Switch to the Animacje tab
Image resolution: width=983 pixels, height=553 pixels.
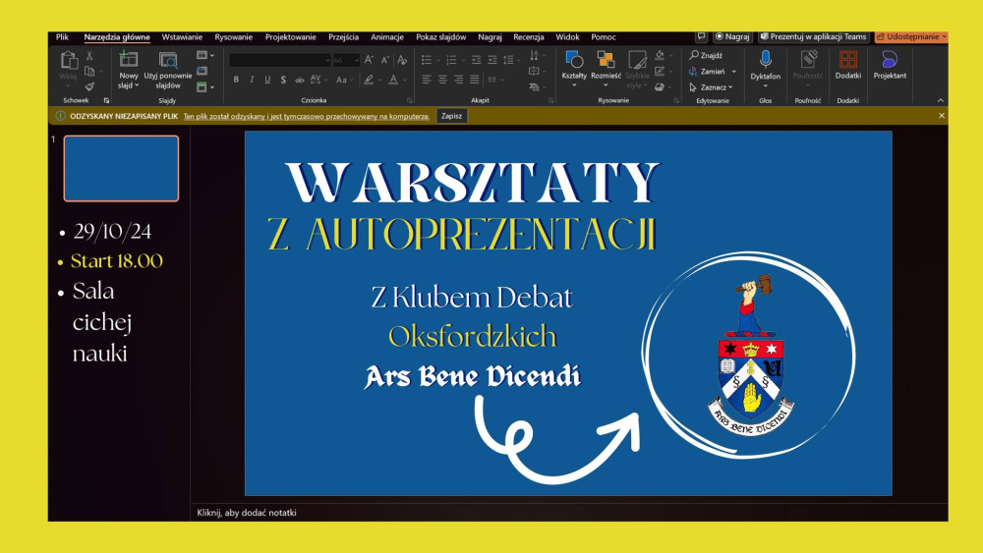(x=386, y=37)
